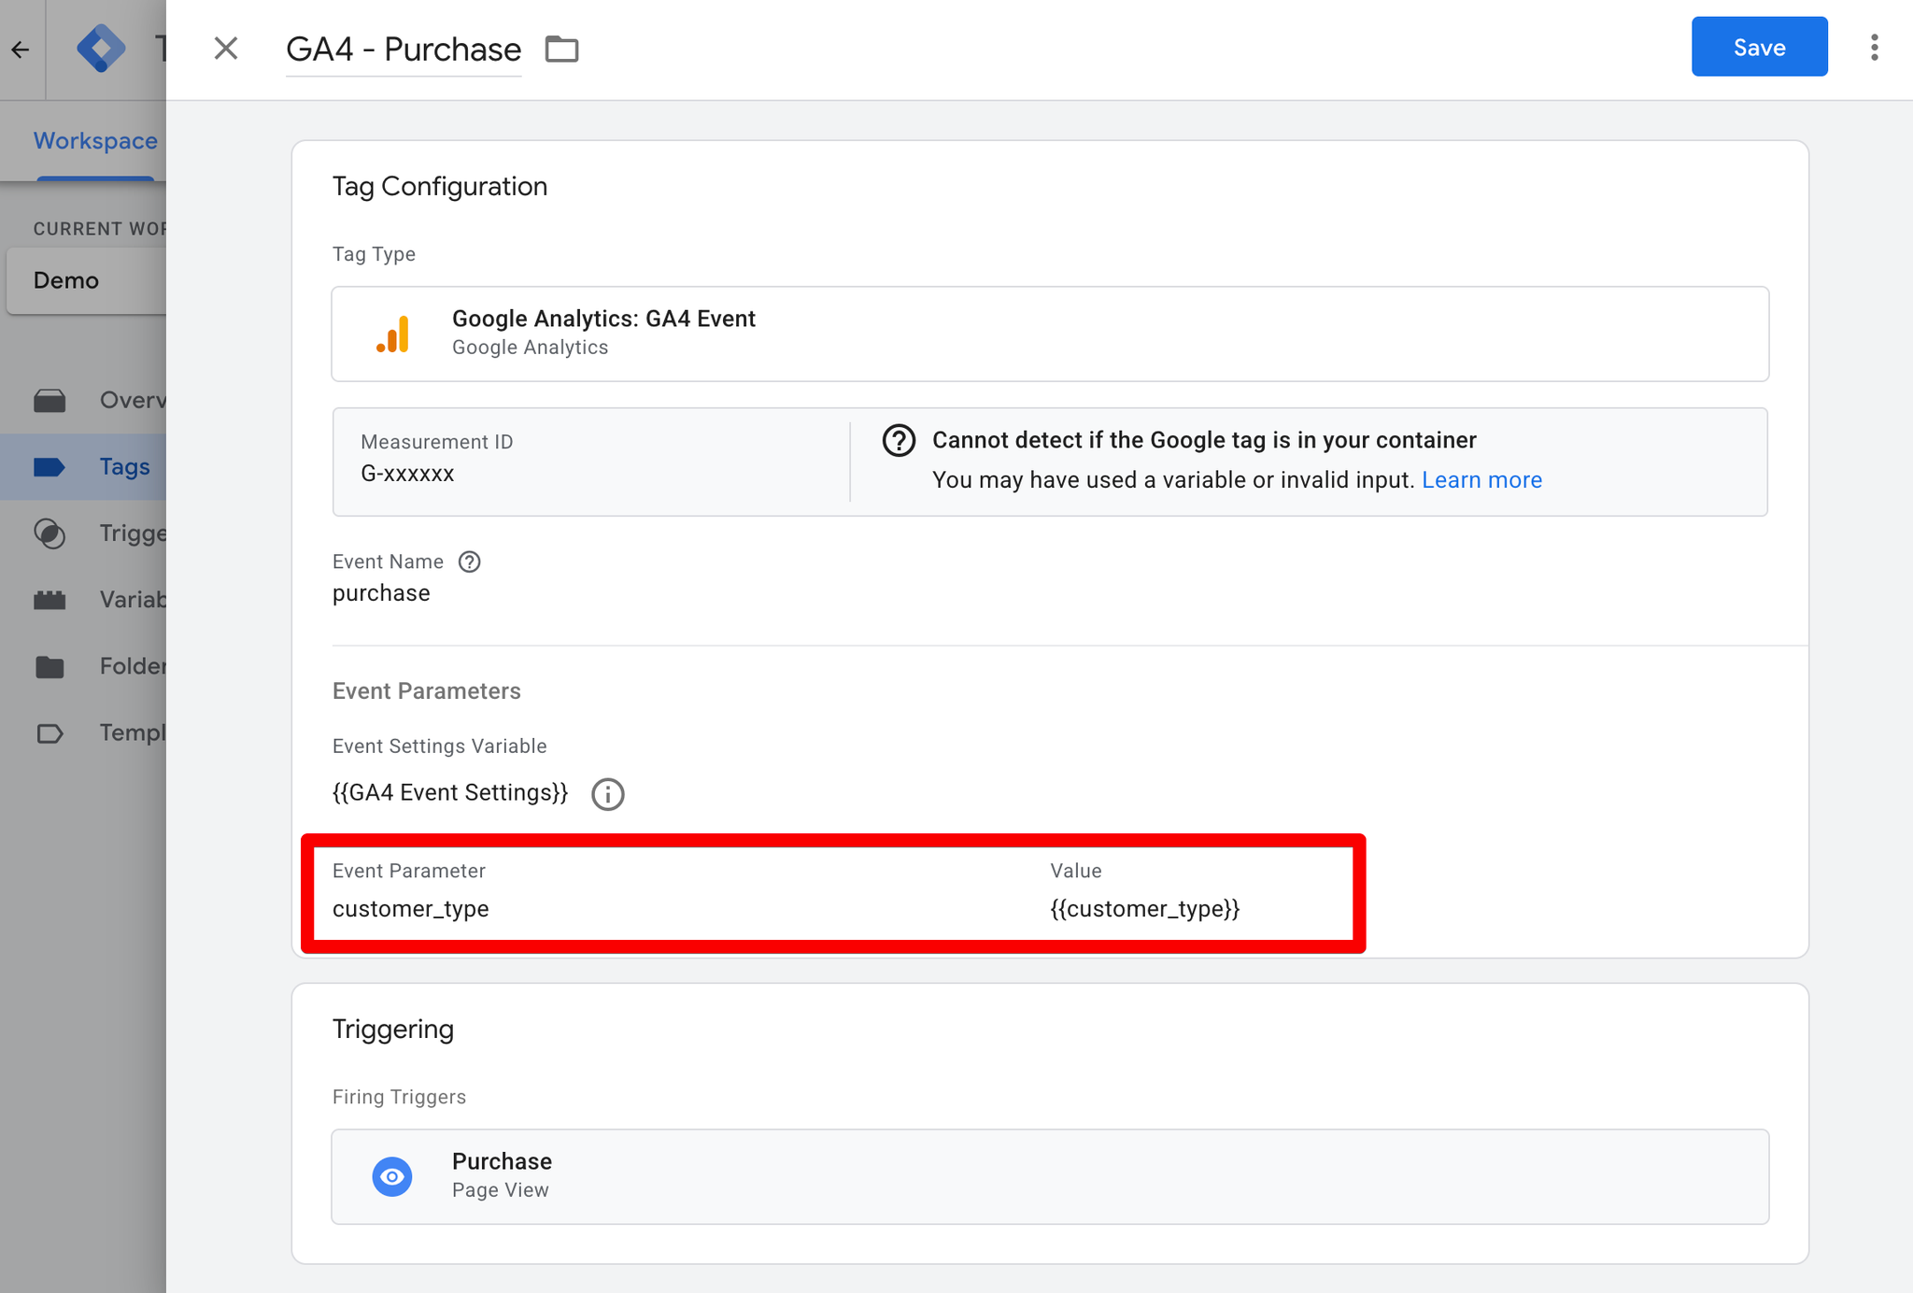Open the Demo workspace selector

[86, 280]
